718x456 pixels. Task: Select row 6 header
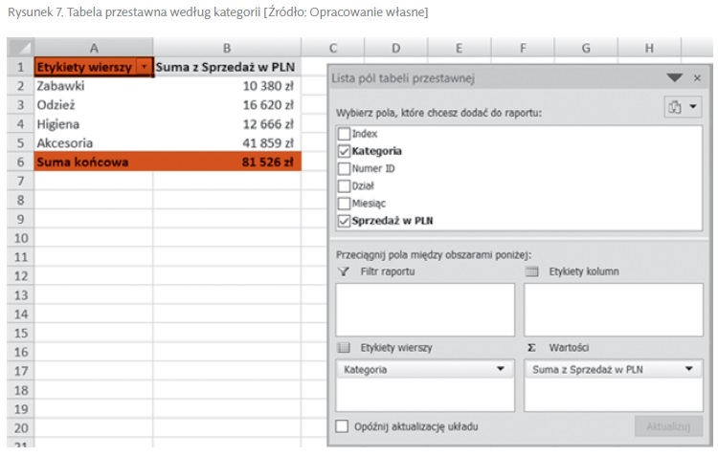click(x=20, y=163)
